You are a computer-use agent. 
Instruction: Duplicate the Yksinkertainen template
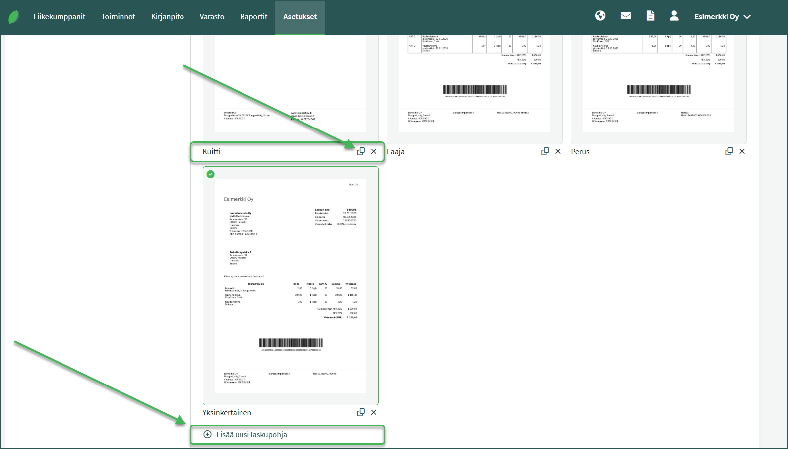coord(361,412)
